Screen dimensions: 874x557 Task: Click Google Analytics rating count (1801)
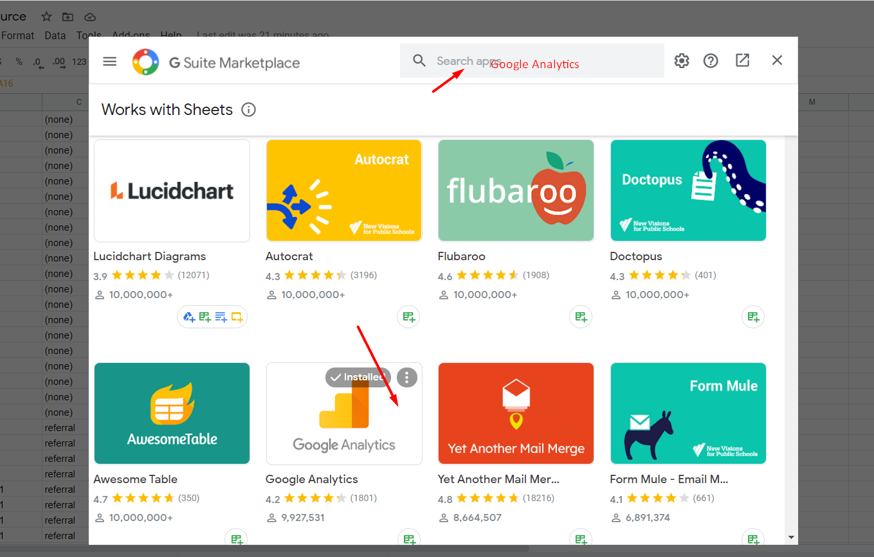pos(363,498)
